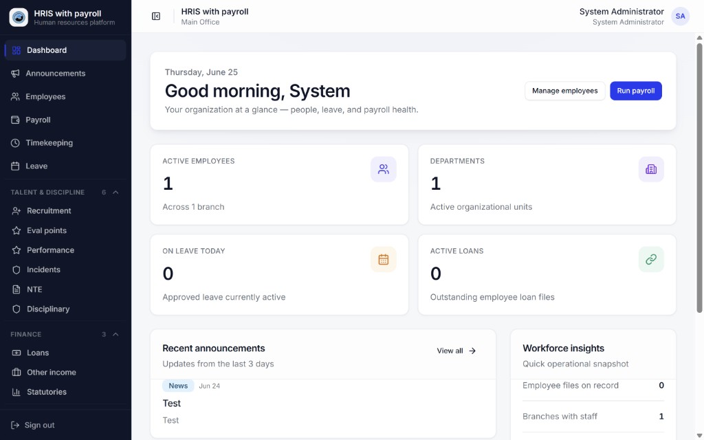Open Announcements in the sidebar
This screenshot has height=440, width=704.
65,73
